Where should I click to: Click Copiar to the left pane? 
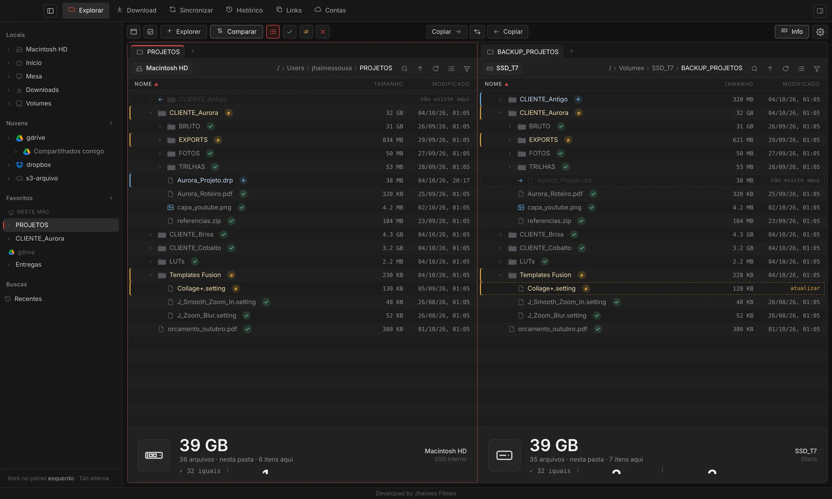coord(508,32)
